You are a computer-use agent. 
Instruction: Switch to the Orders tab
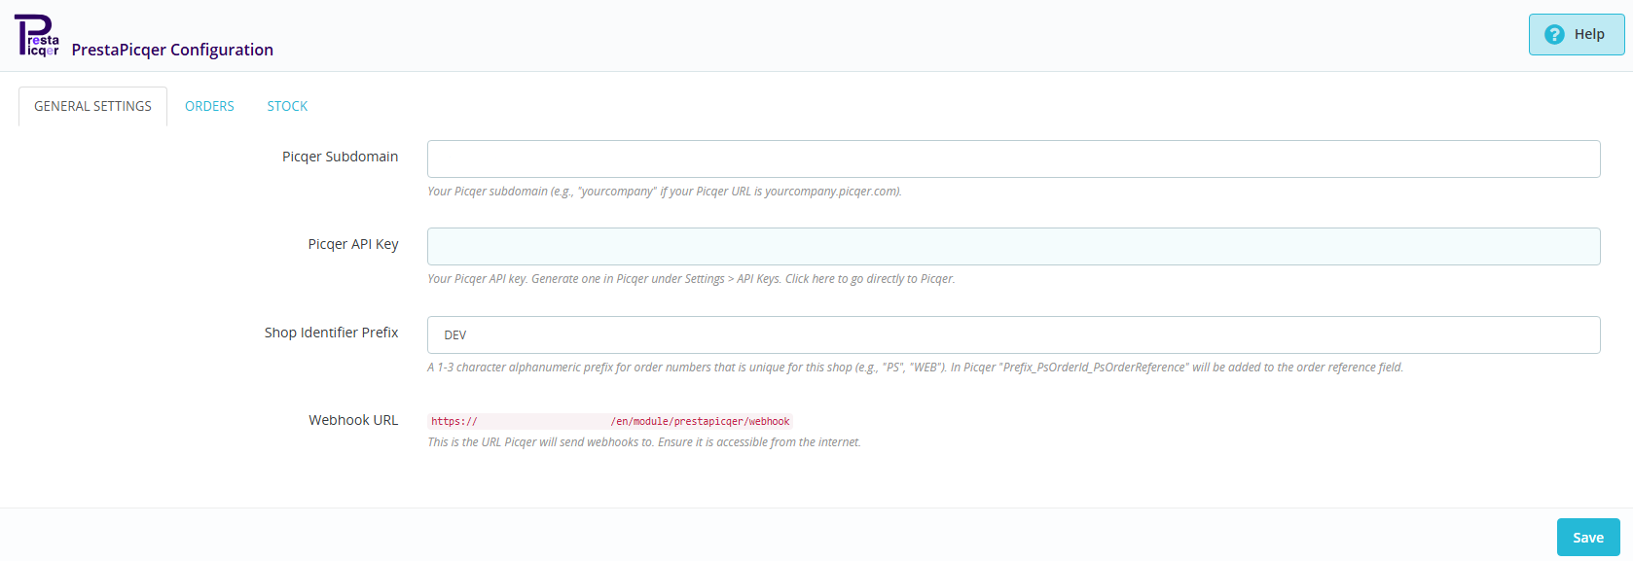tap(209, 106)
